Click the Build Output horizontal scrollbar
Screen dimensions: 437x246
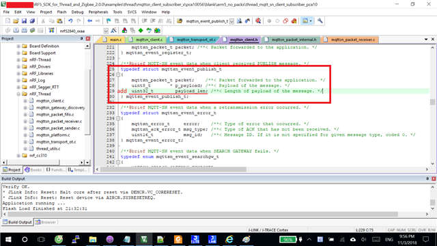click(203, 214)
